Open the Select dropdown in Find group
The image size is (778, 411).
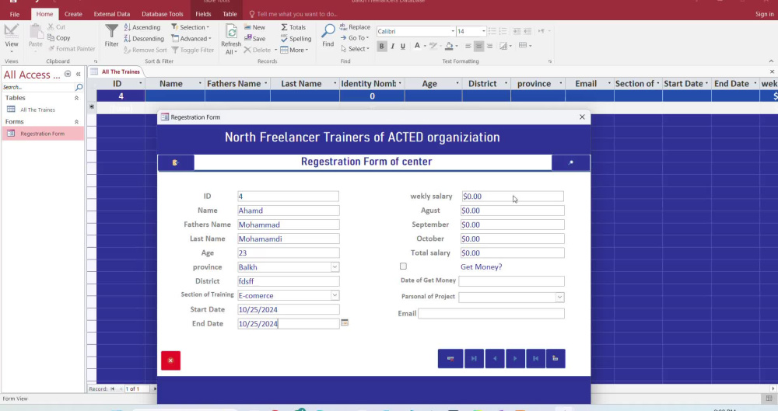point(356,49)
